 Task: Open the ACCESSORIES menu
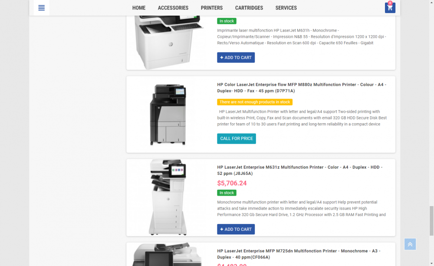[173, 8]
